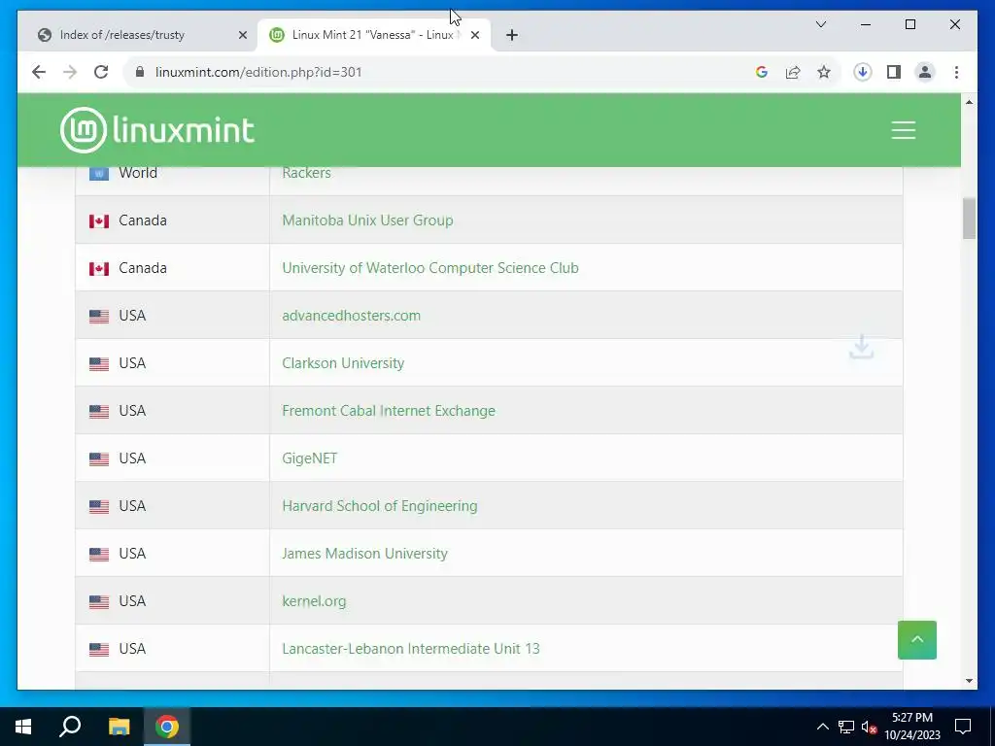This screenshot has height=746, width=995.
Task: Open GigeNET mirror link
Action: [x=310, y=458]
